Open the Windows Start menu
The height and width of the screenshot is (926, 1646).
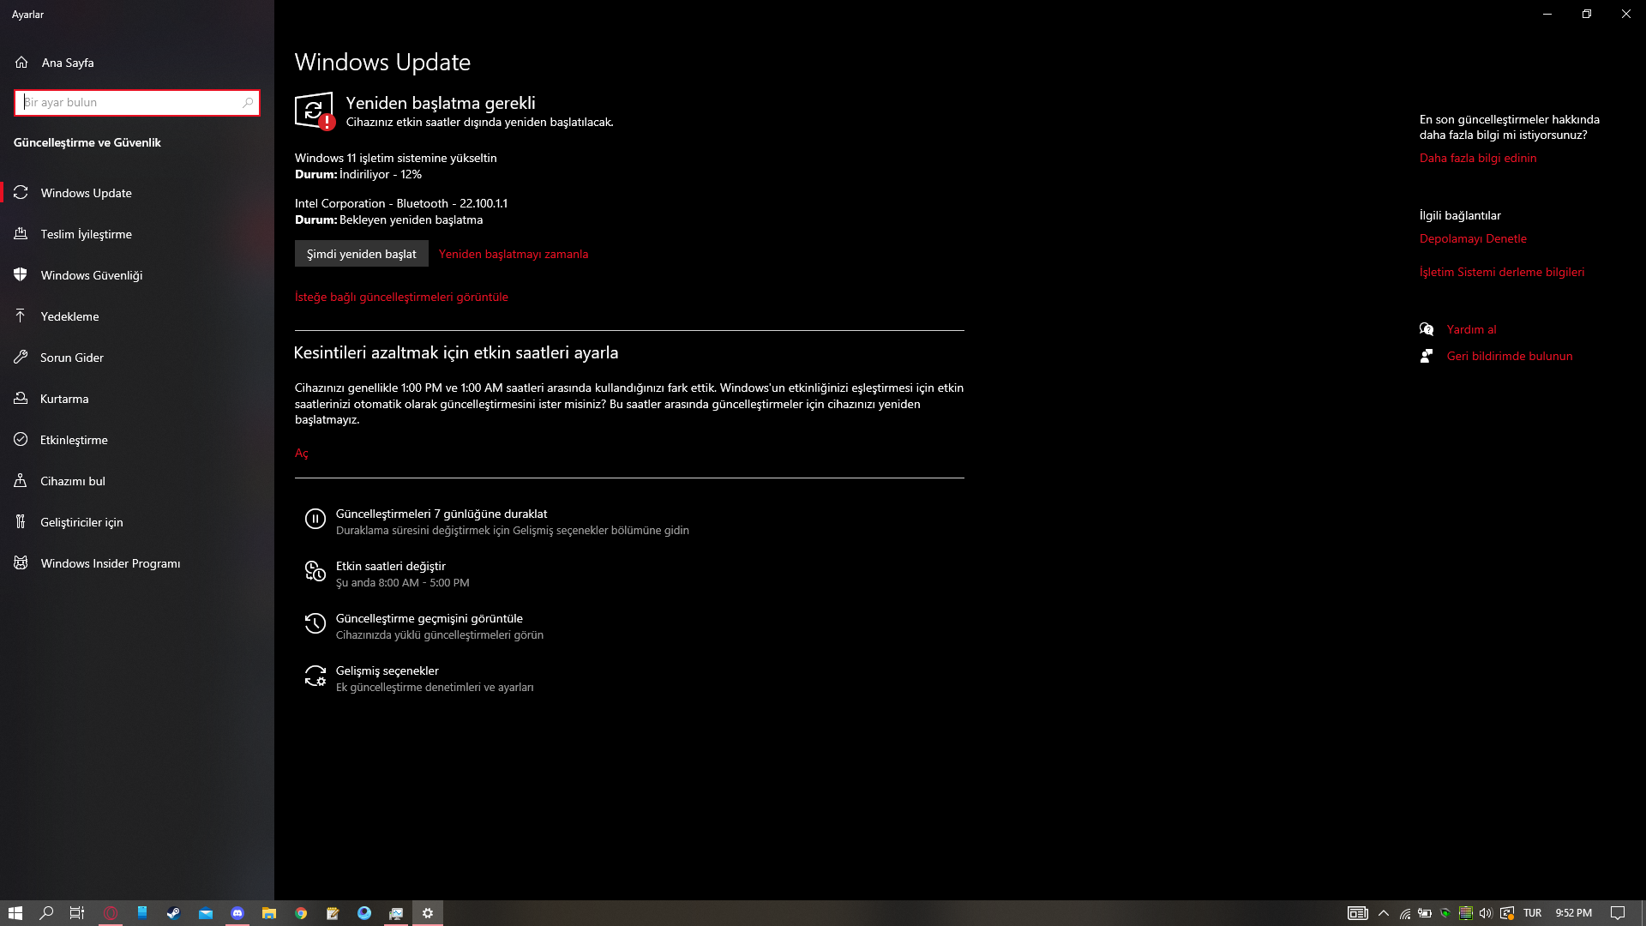point(15,913)
